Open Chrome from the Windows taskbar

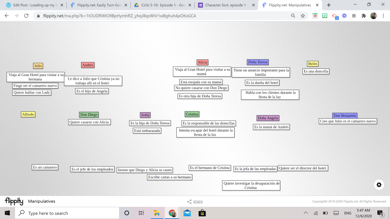tap(172, 213)
